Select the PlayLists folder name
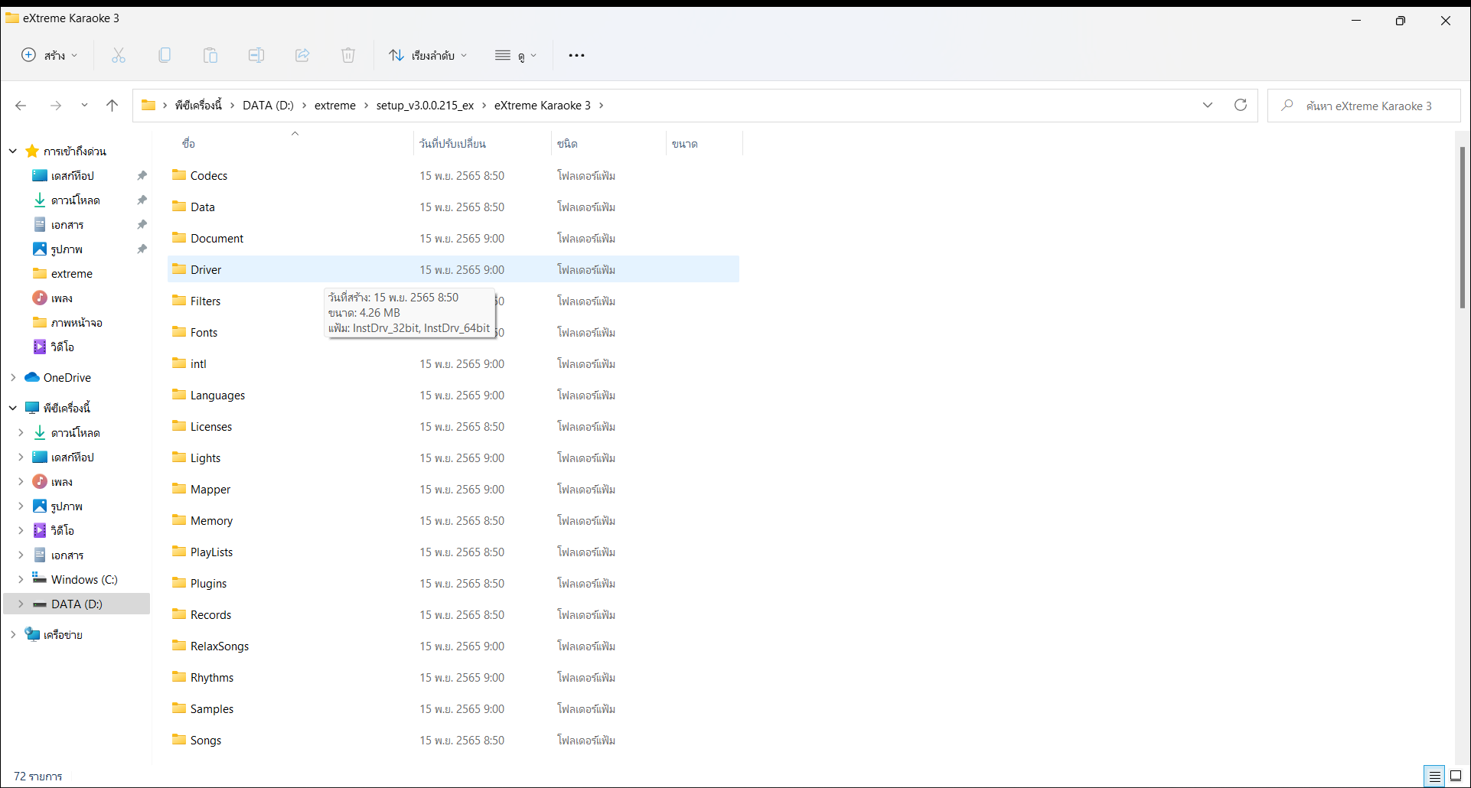Screen dimensions: 1471x788 [211, 552]
